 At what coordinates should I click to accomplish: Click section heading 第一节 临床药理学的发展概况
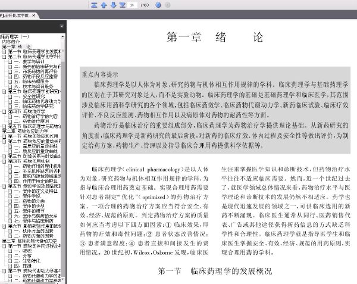coord(215,271)
